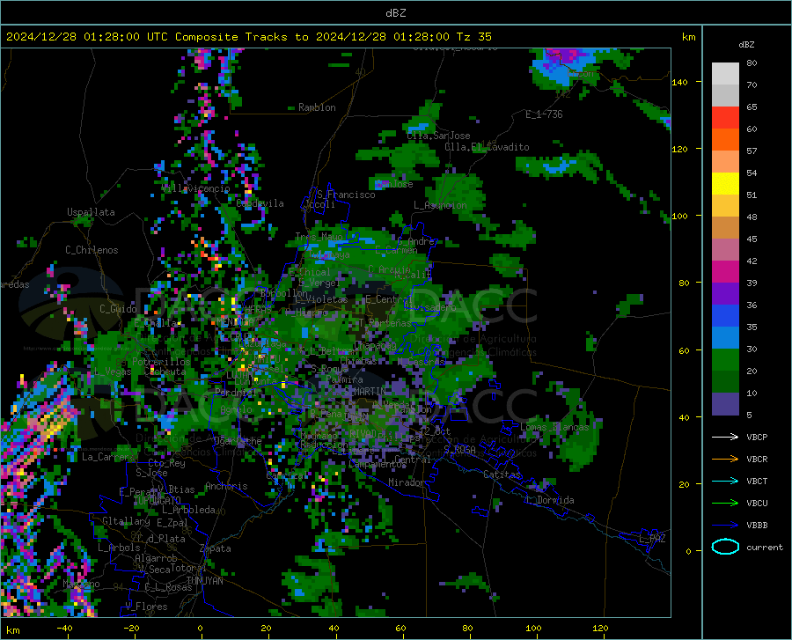
Task: Click the 'current' legend label
Action: (x=765, y=548)
